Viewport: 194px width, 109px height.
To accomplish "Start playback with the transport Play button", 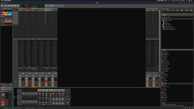I will 9,6.
